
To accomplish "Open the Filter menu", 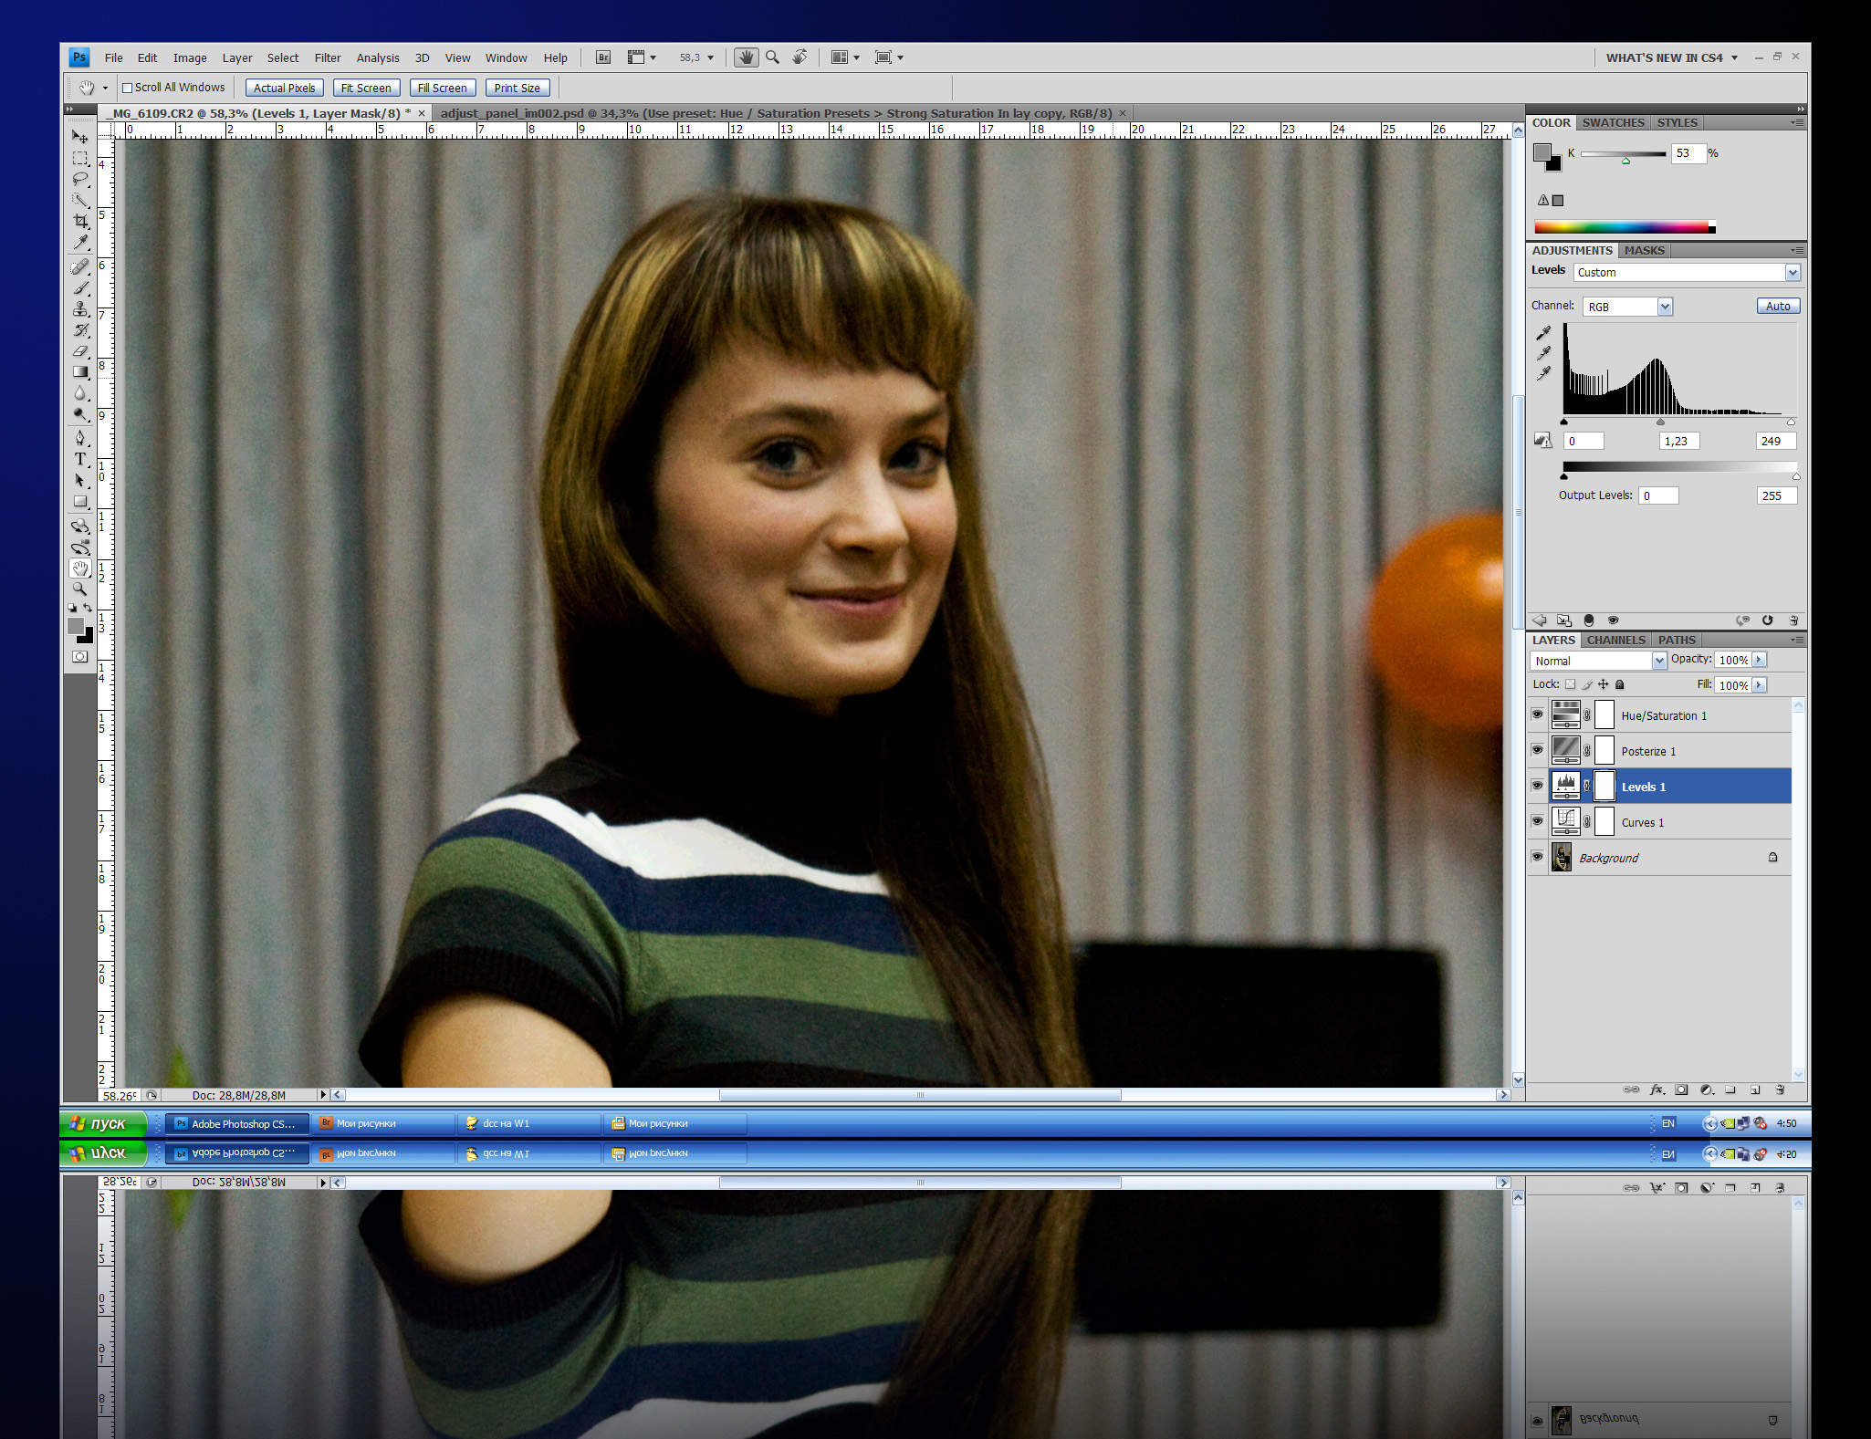I will point(327,57).
